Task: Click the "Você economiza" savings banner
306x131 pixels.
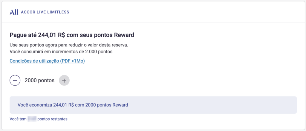Action: [153, 105]
